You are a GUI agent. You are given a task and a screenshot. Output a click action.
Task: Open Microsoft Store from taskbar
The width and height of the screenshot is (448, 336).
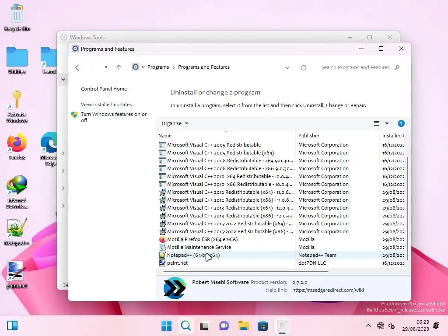click(262, 325)
